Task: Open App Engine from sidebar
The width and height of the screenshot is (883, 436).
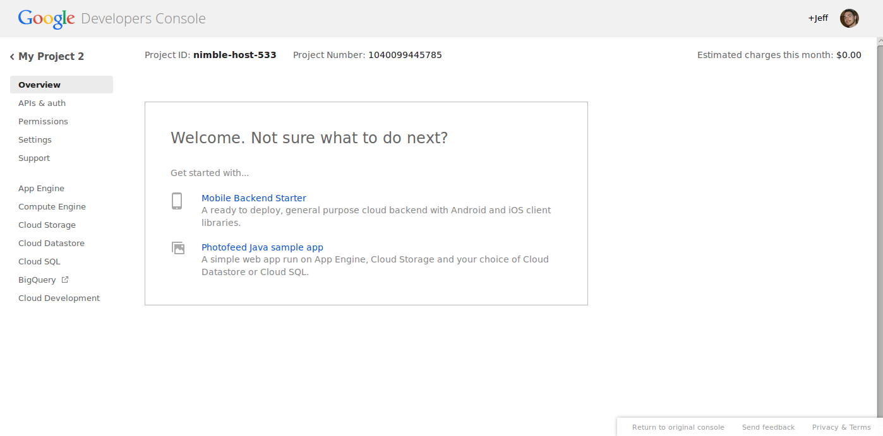Action: pos(41,188)
